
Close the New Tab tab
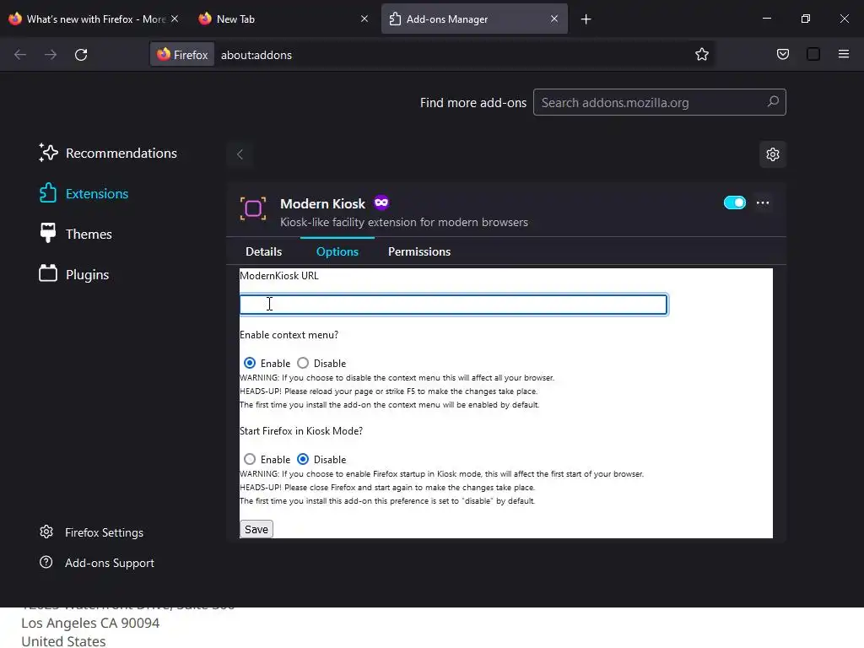click(x=364, y=19)
